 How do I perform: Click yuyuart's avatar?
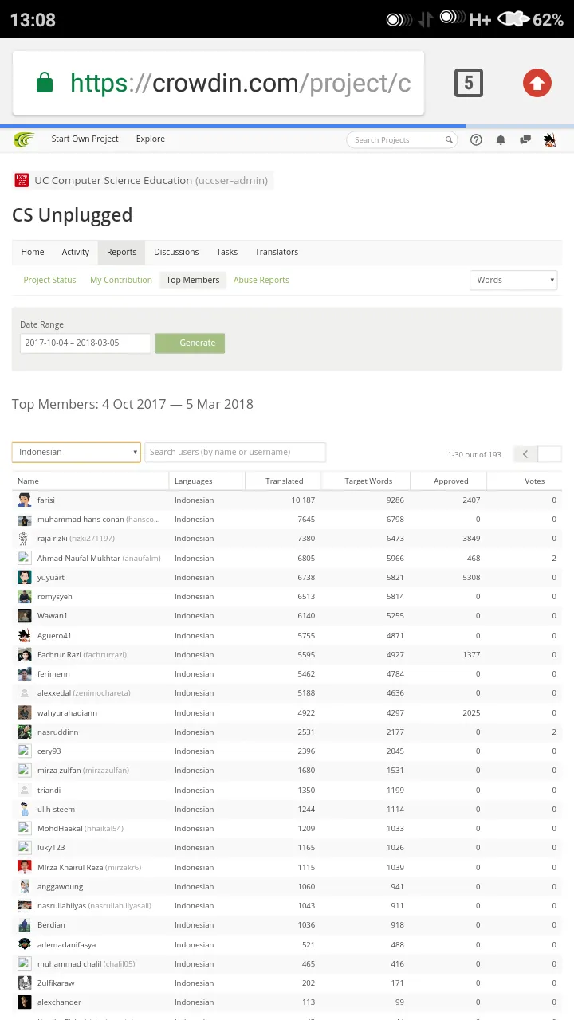click(x=25, y=577)
